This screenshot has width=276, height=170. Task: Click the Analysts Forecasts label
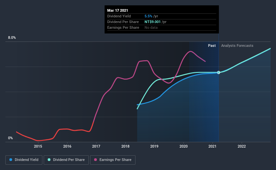237,46
